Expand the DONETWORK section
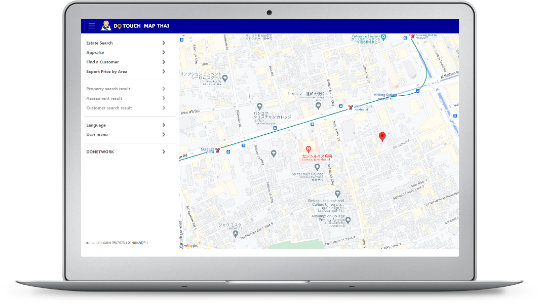This screenshot has height=304, width=538. pyautogui.click(x=163, y=151)
